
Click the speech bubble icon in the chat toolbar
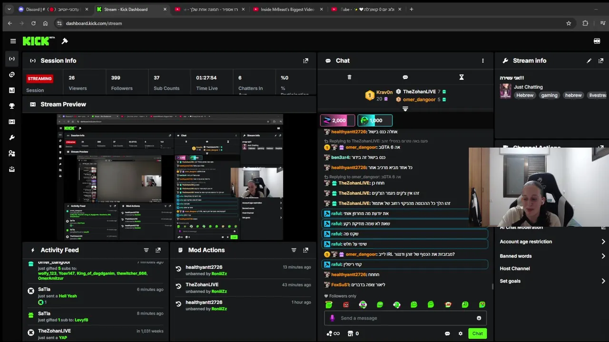(405, 77)
